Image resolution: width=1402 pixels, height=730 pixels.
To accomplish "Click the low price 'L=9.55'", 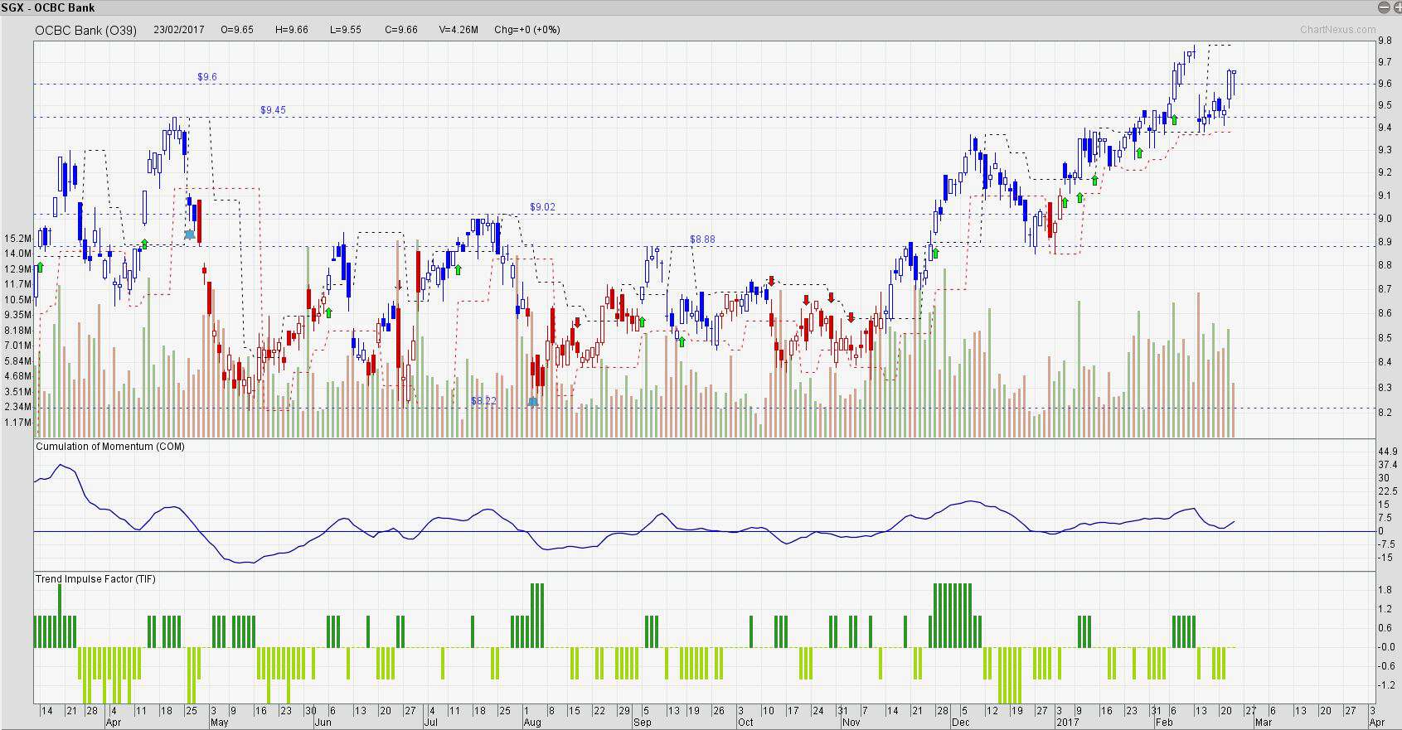I will pos(346,30).
